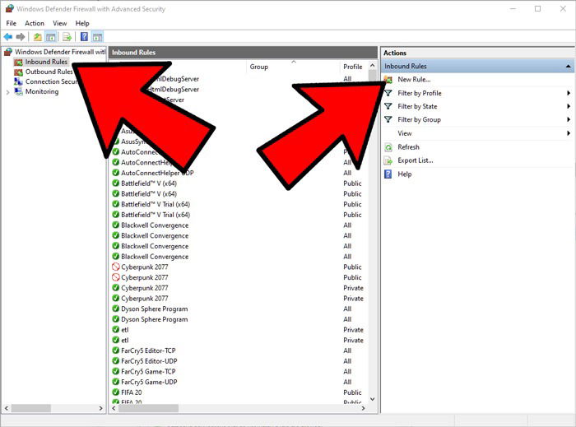576x427 pixels.
Task: Click the Outbound Rules tree icon
Action: click(x=18, y=72)
